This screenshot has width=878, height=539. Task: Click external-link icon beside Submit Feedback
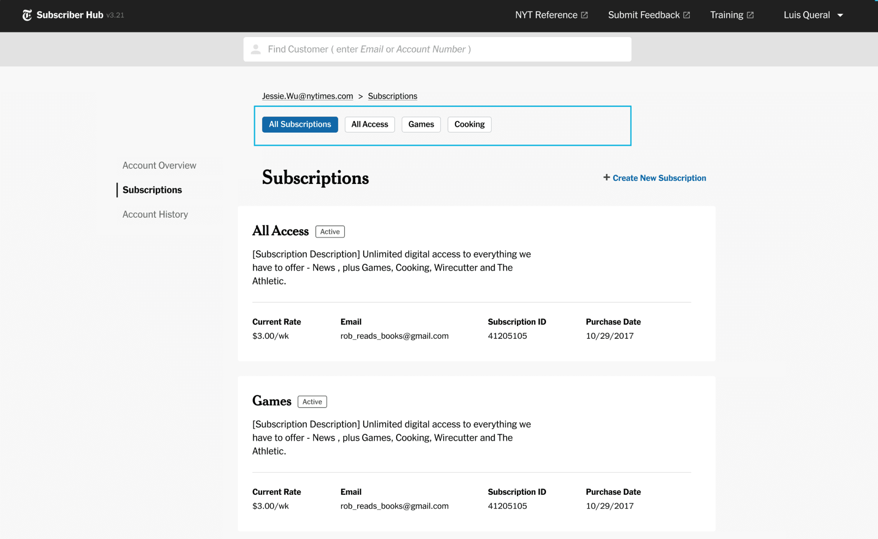tap(687, 15)
